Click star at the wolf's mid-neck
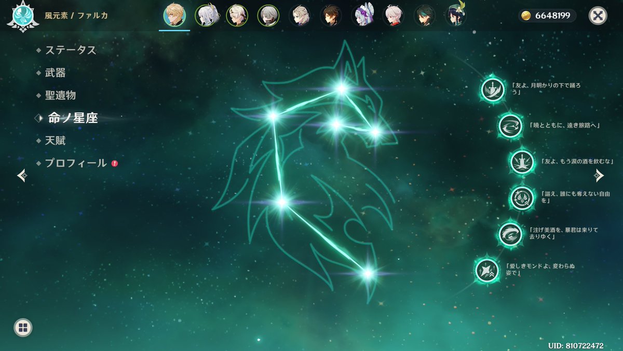The height and width of the screenshot is (351, 623). (281, 201)
